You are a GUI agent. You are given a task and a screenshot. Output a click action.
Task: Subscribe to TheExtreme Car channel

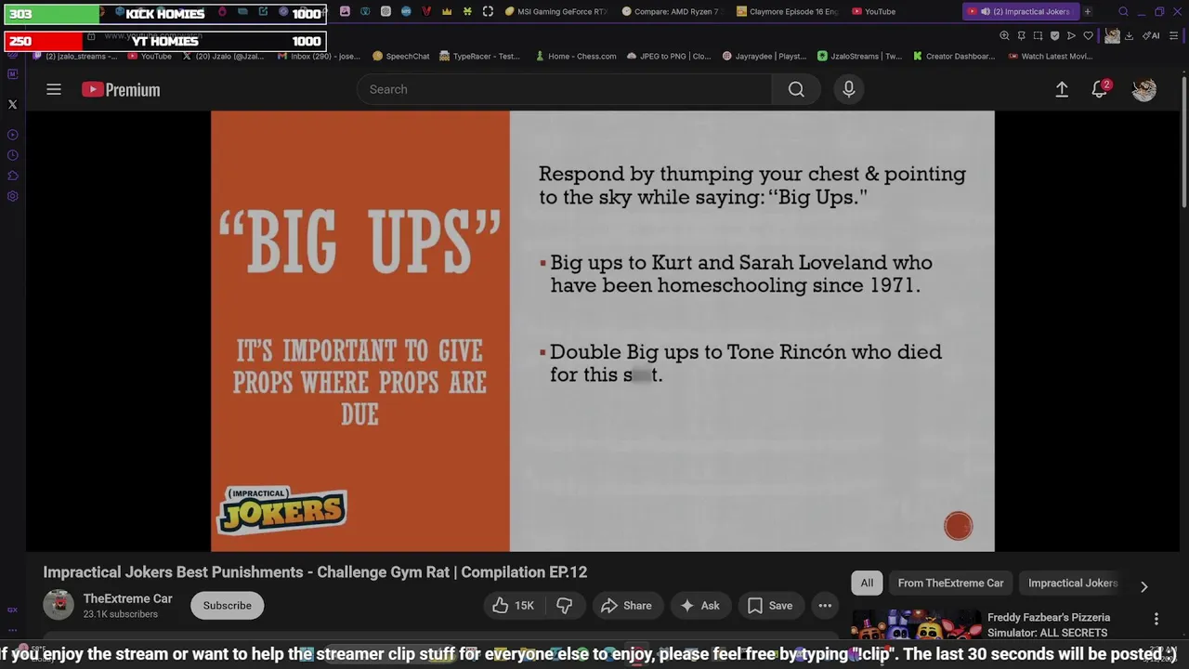pyautogui.click(x=228, y=606)
